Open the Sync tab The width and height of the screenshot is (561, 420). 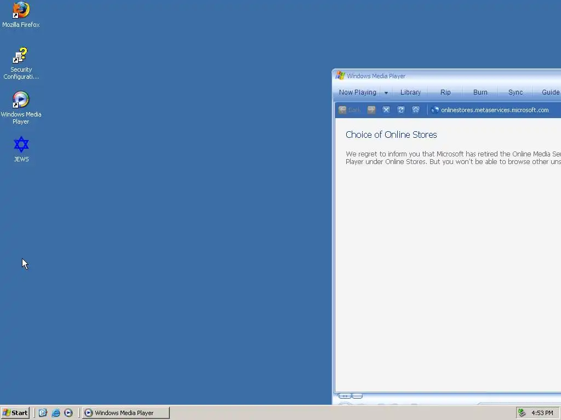click(516, 92)
